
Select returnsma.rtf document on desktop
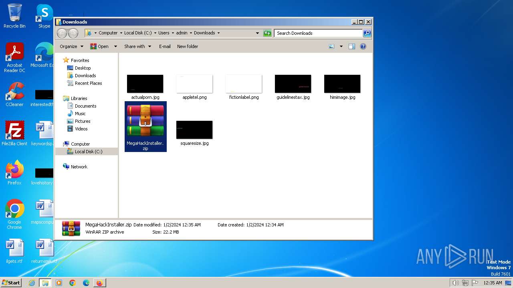click(x=44, y=251)
